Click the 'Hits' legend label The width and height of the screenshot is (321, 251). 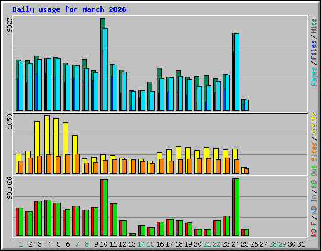(314, 26)
